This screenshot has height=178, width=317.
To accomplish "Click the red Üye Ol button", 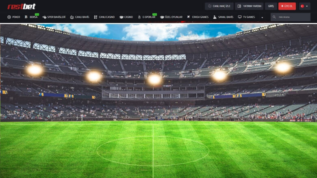I will pos(287,6).
